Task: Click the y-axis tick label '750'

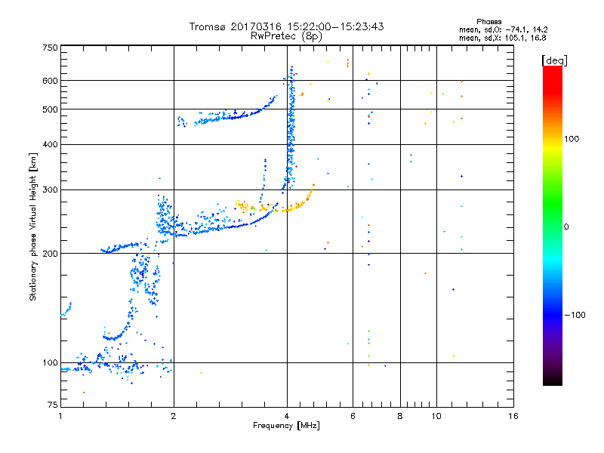Action: [x=50, y=48]
